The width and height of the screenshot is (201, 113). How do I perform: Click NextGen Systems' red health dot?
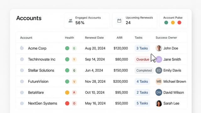(x=67, y=103)
